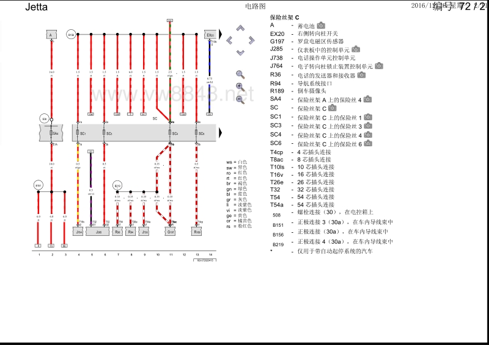Open camera photo for J285 entry
Viewport: 489px width, 345px height.
pos(356,49)
